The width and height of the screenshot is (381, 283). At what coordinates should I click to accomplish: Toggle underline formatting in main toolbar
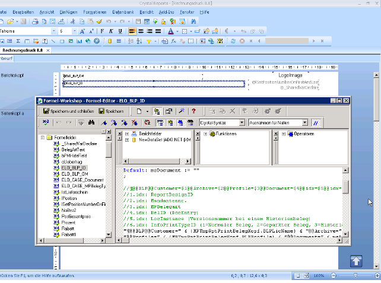coord(119,31)
